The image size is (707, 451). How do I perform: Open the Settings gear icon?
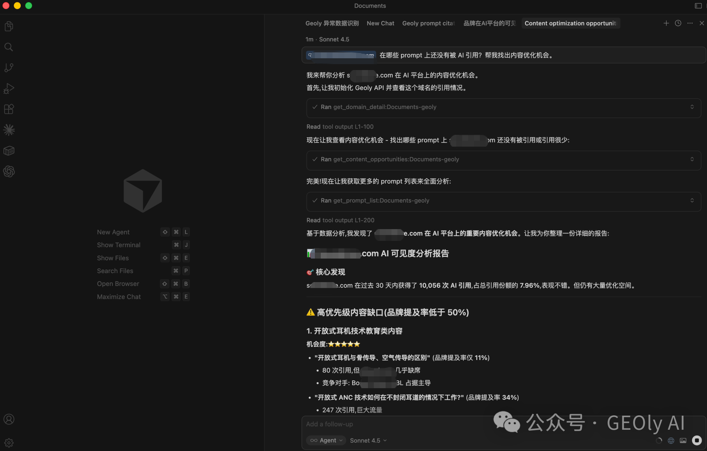coord(9,443)
